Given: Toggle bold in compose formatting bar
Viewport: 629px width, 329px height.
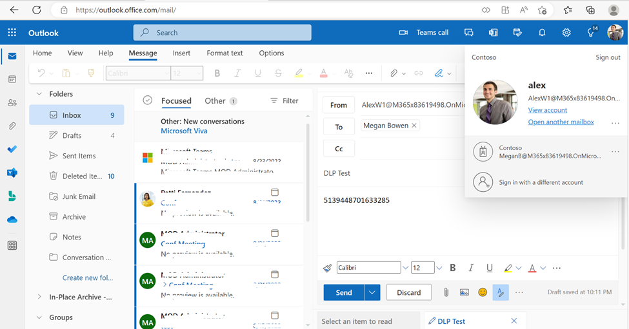Looking at the screenshot, I should (453, 268).
